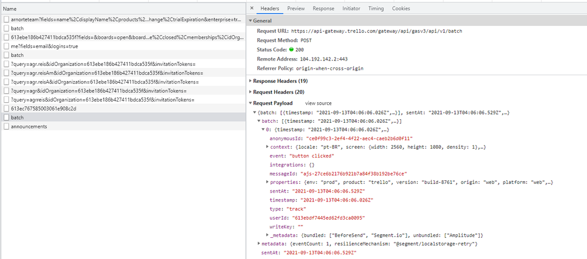Select the ?query=agrreis request row

123,100
